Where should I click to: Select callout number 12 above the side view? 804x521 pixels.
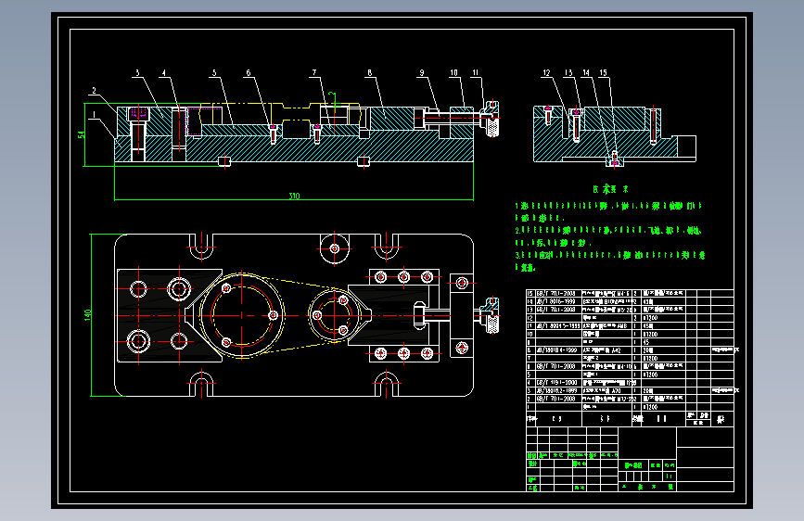click(x=546, y=73)
